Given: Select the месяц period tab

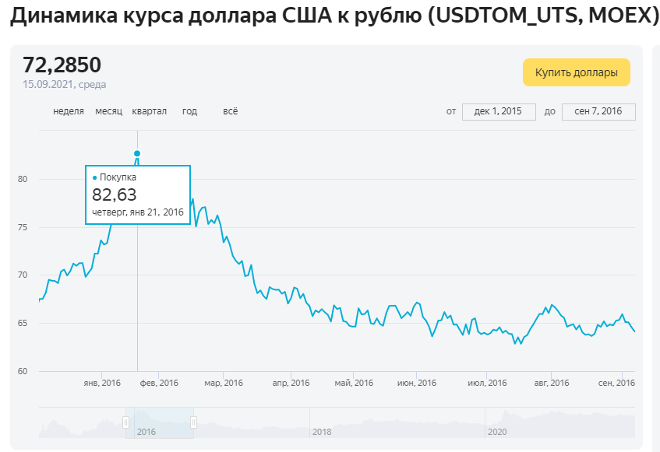Looking at the screenshot, I should pyautogui.click(x=108, y=111).
